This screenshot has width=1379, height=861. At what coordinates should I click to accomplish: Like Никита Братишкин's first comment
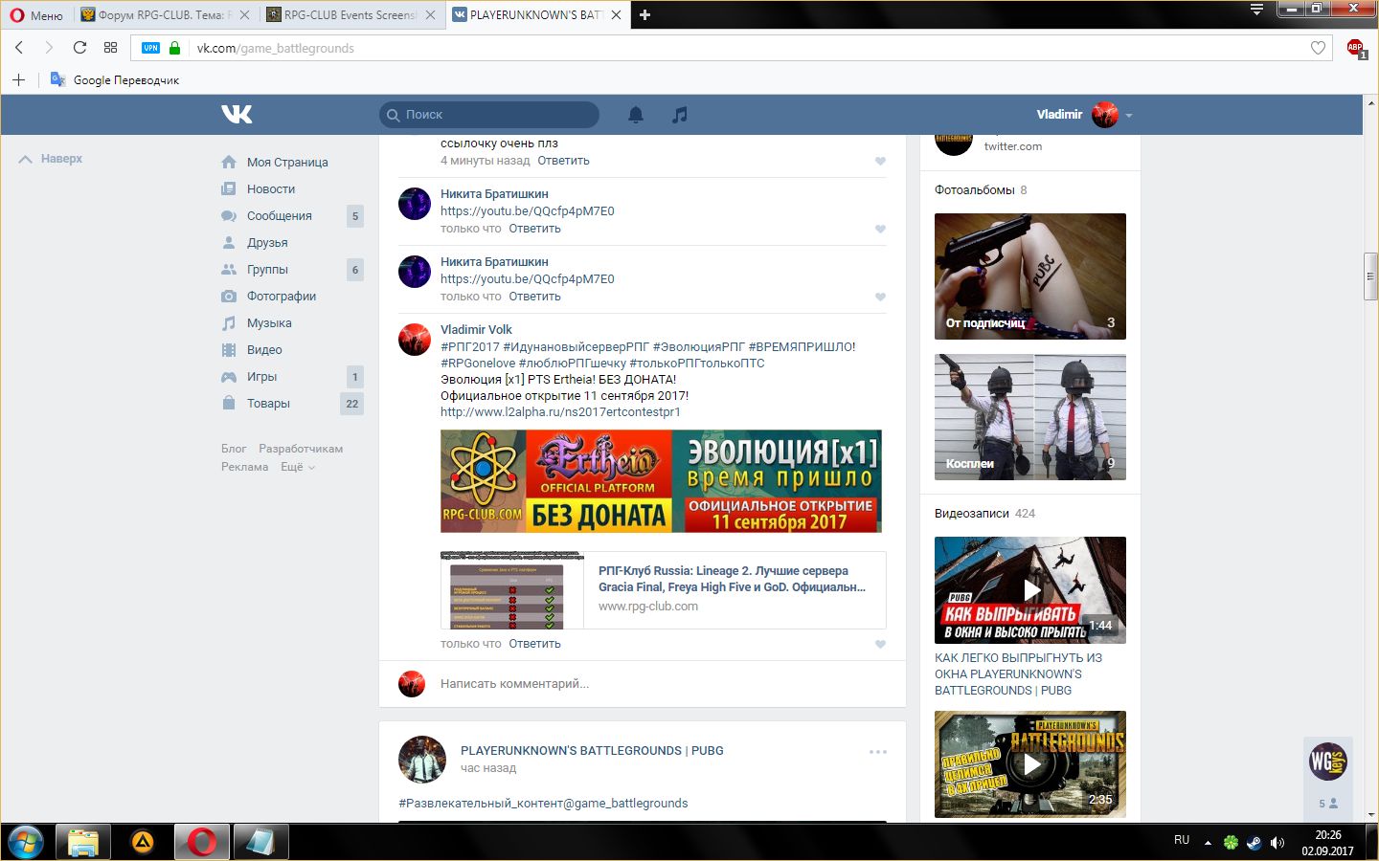(x=880, y=229)
